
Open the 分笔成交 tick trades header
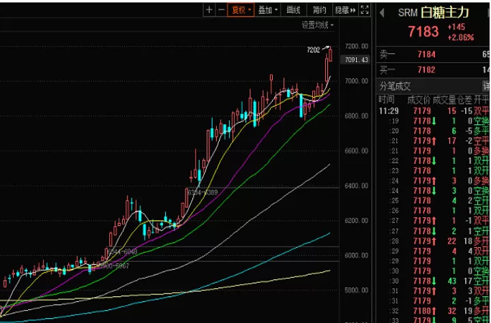tap(395, 86)
